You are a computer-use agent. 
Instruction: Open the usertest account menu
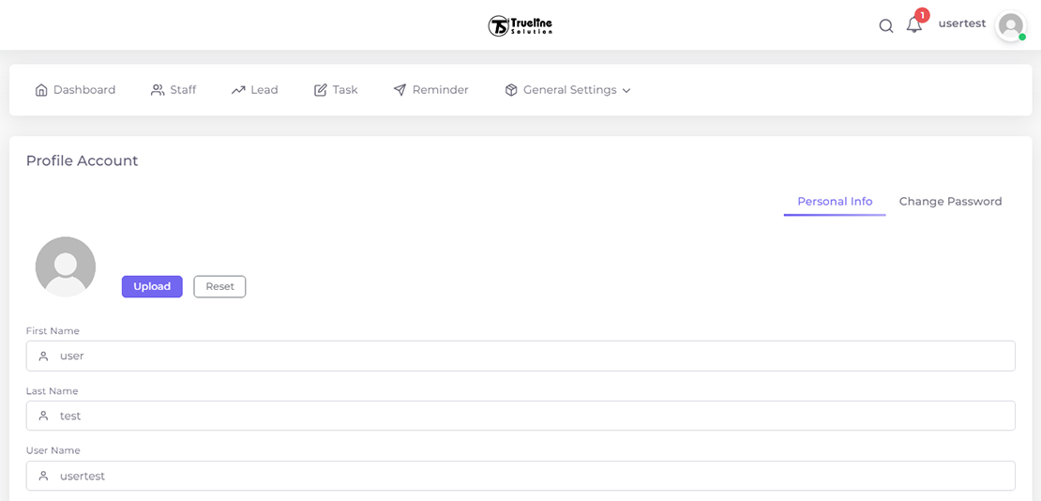pyautogui.click(x=961, y=23)
